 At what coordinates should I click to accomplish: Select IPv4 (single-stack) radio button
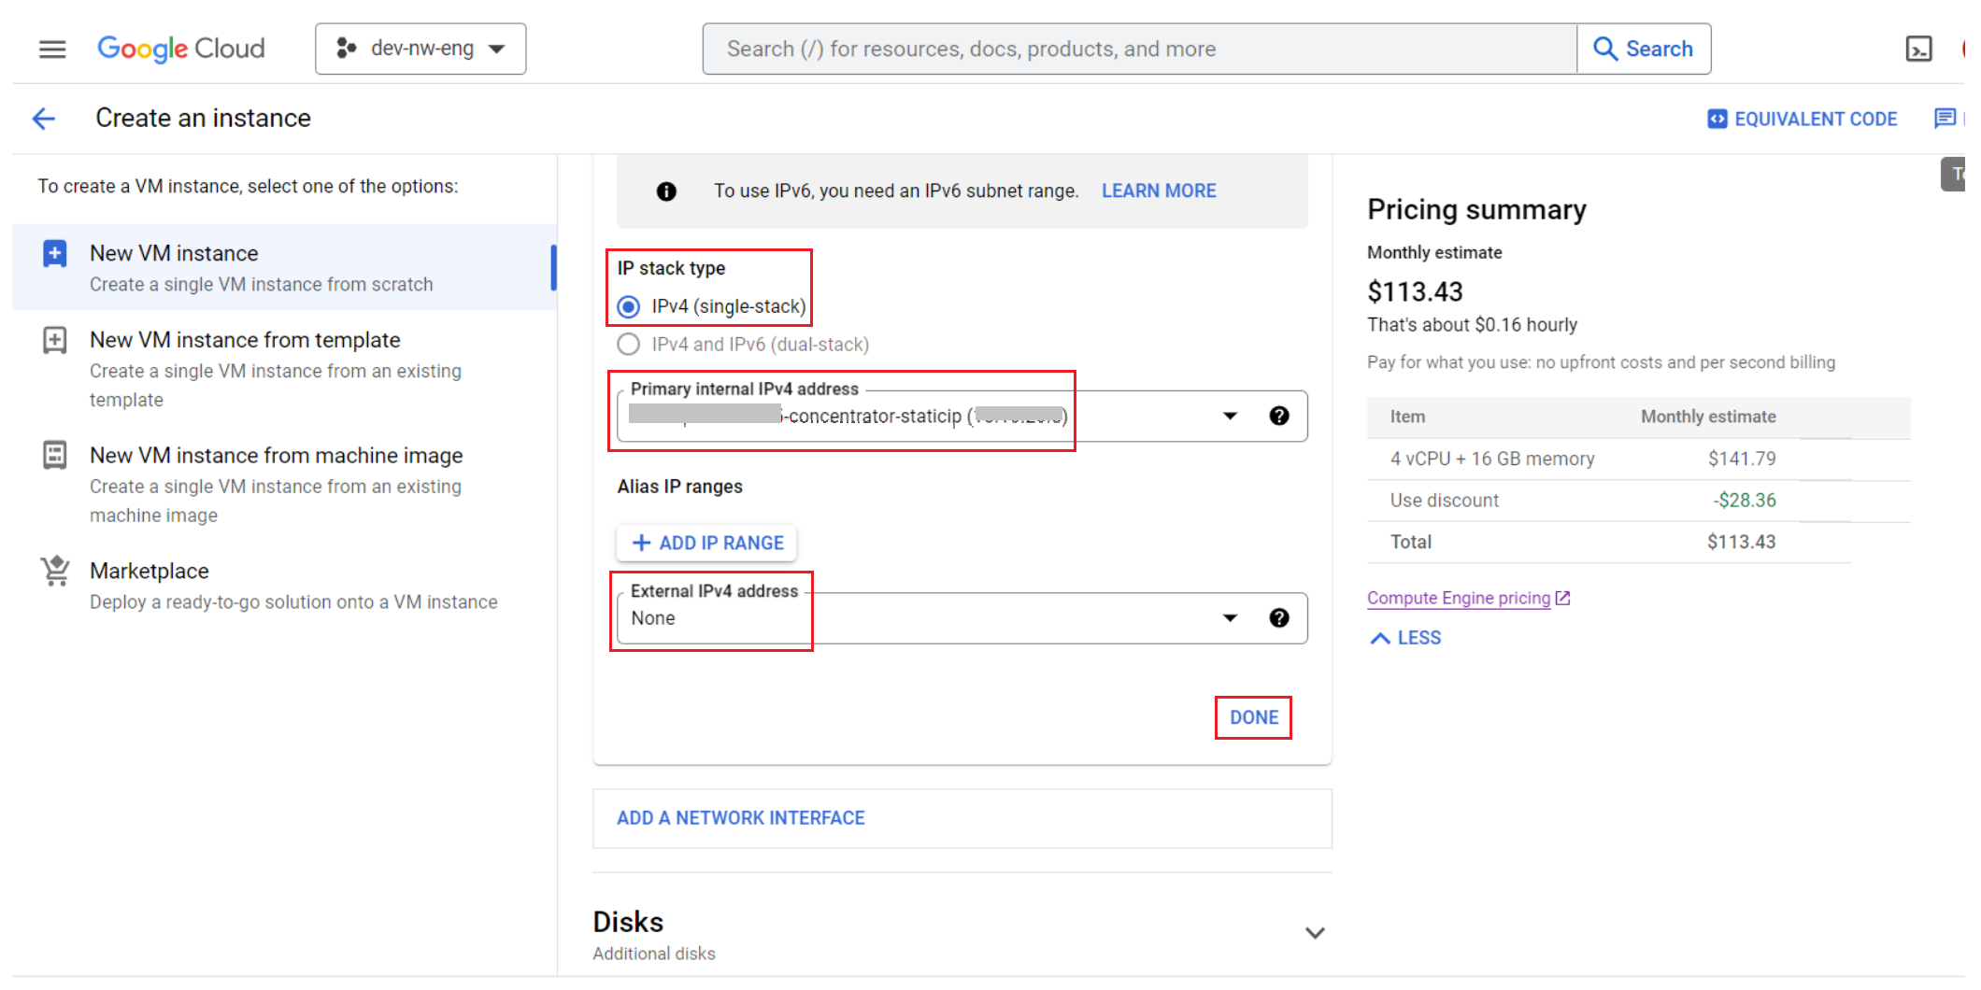point(629,306)
